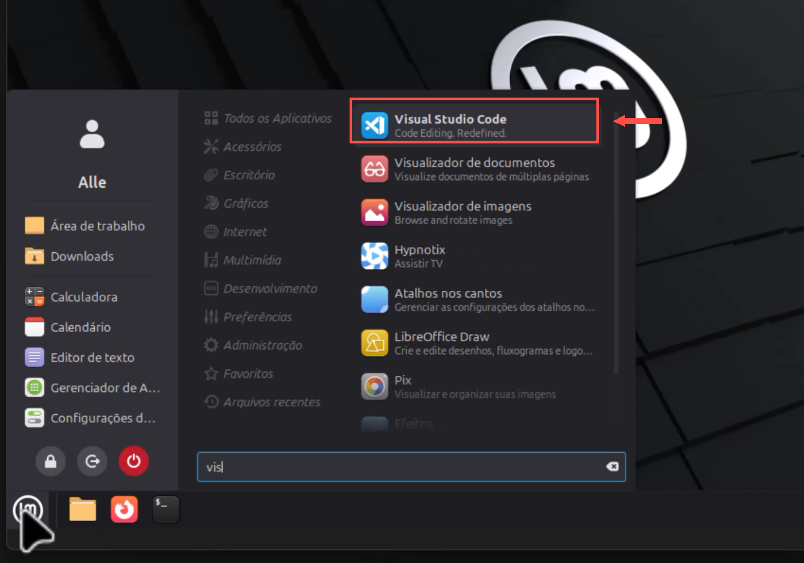Click 'Visualize documentos de múltiplas páginas' text

coord(492,177)
